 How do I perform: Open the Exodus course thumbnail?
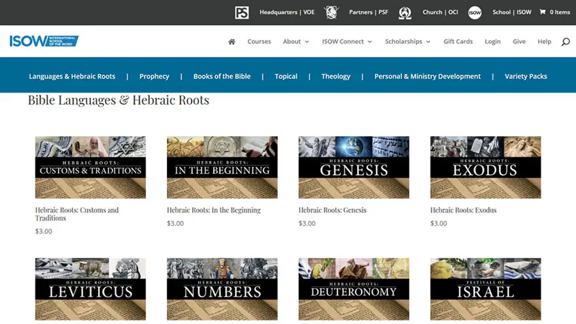(485, 167)
